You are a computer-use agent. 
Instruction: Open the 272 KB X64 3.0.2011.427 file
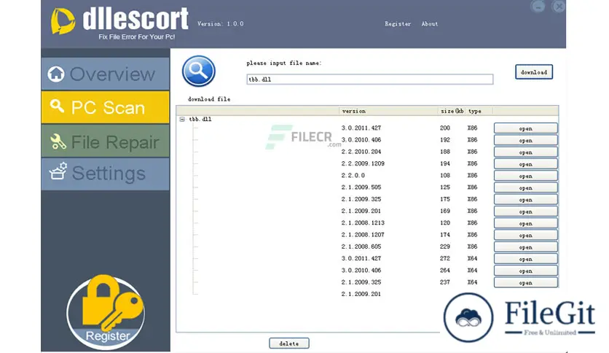pyautogui.click(x=525, y=258)
